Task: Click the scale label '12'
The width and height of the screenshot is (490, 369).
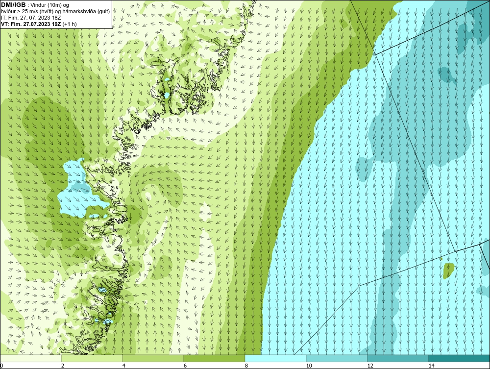Action: [370, 366]
